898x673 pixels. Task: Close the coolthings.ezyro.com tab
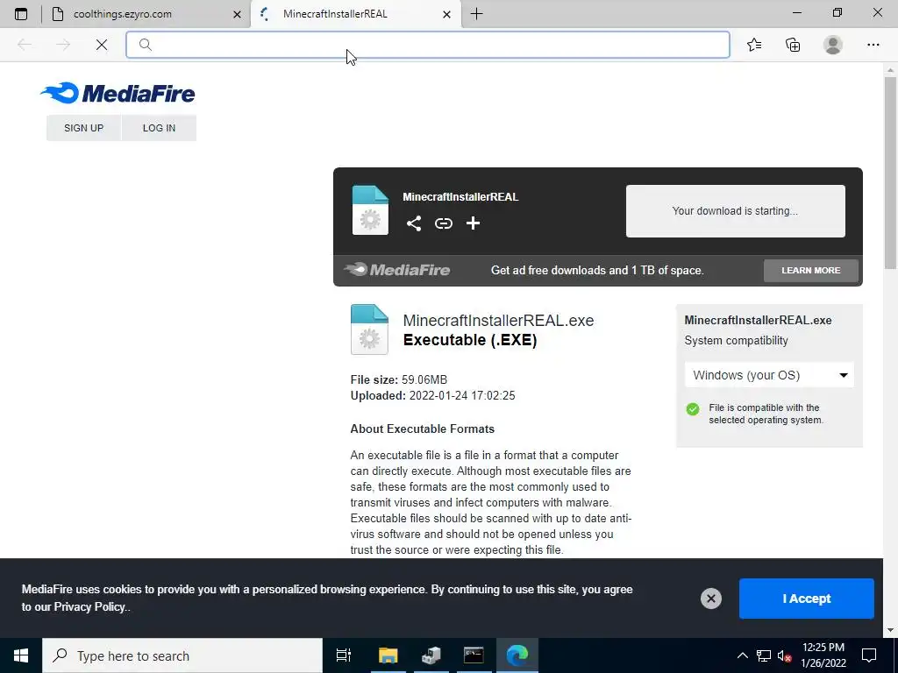pyautogui.click(x=237, y=14)
